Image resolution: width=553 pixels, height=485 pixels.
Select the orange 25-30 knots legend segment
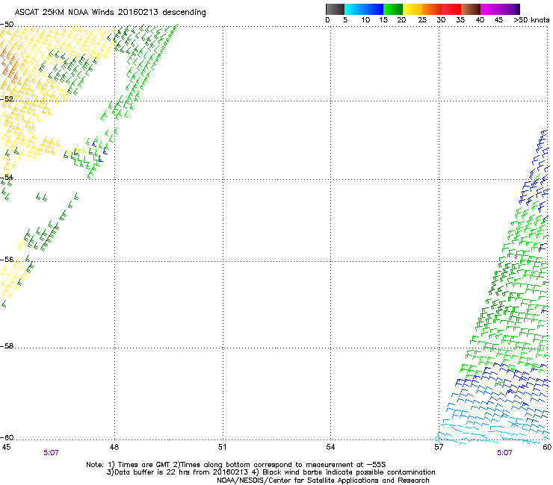[432, 9]
